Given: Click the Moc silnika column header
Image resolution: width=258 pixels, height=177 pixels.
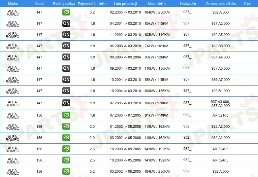Looking at the screenshot, I should [157, 4].
